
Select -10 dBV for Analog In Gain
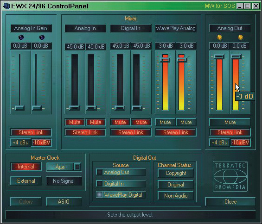pyautogui.click(x=41, y=143)
